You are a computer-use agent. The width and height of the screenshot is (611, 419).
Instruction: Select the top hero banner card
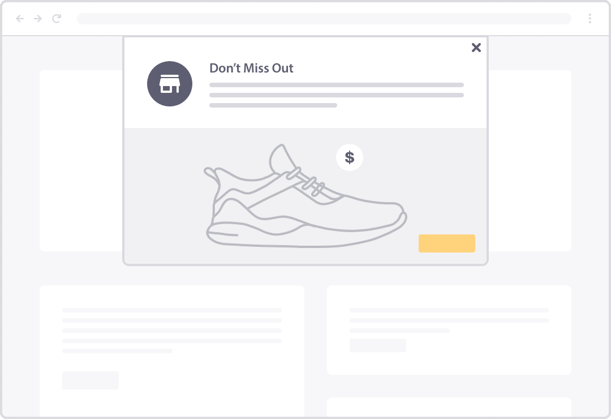[79, 160]
